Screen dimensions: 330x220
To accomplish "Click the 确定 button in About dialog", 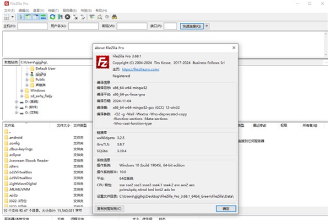I will pyautogui.click(x=226, y=209).
